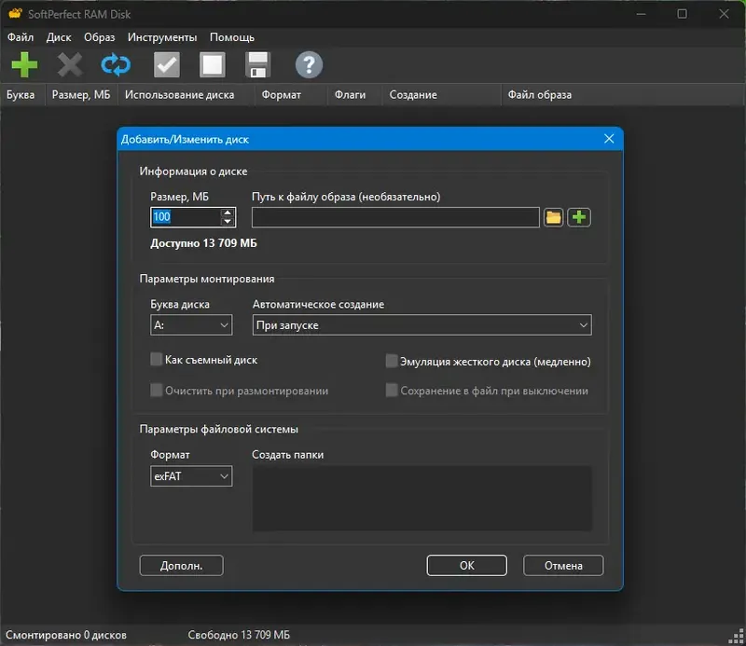Open the Буква диска dropdown showing A:

pos(191,325)
